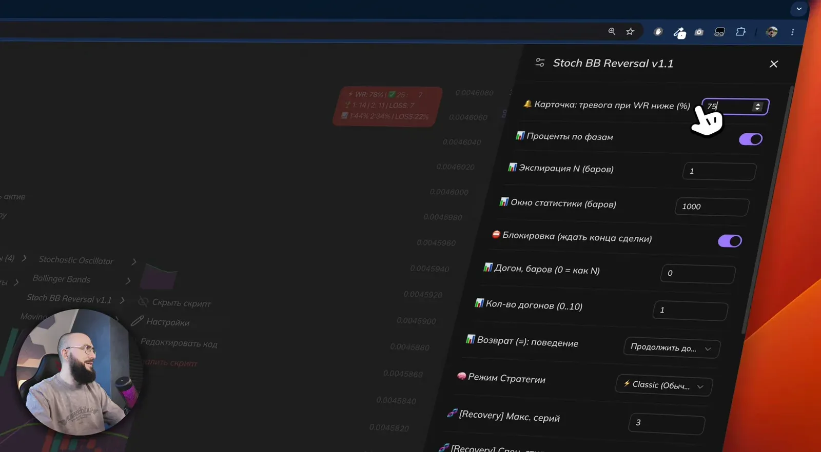Image resolution: width=821 pixels, height=452 pixels.
Task: Select Stoch BB Reversal v1.1 in the indicator list
Action: click(x=69, y=298)
